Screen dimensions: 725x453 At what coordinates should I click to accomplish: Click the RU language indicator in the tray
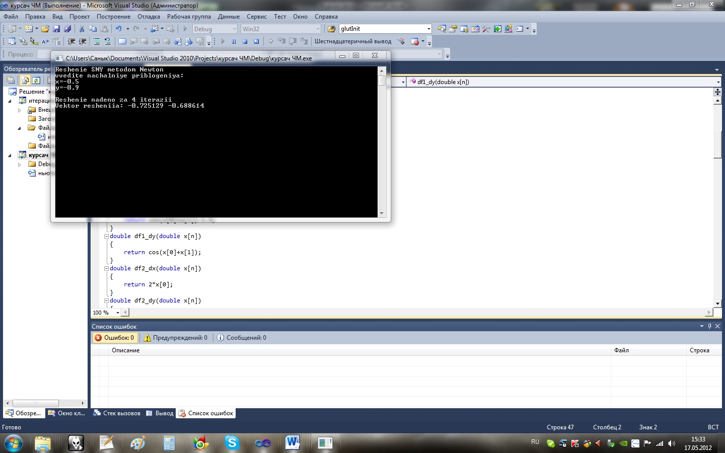click(535, 442)
